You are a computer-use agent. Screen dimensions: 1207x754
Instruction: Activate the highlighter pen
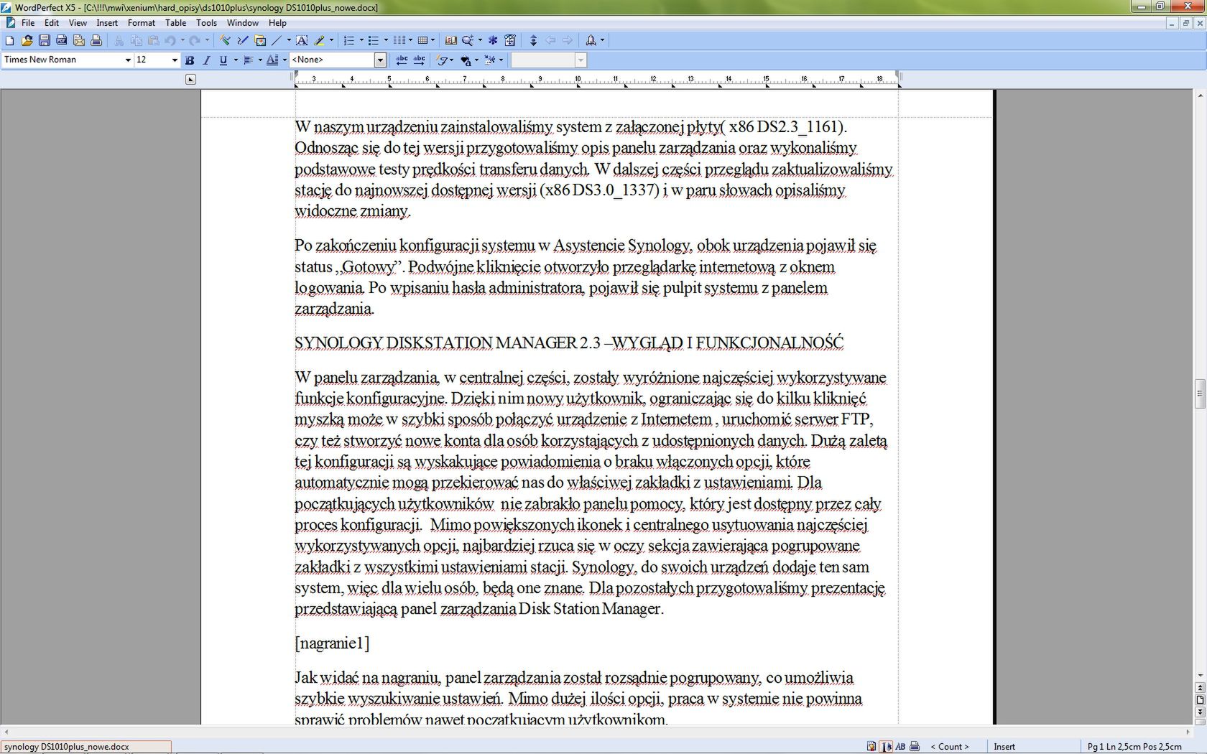click(x=319, y=41)
